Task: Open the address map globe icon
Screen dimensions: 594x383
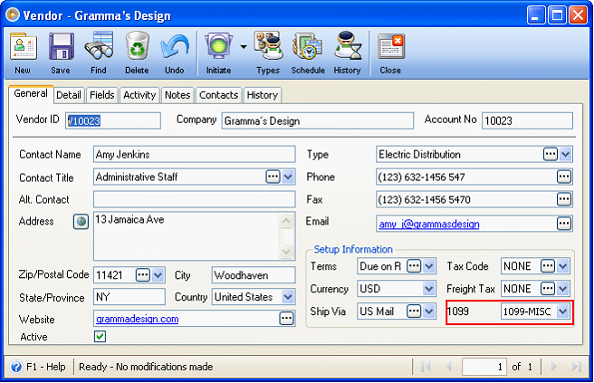Action: click(81, 222)
